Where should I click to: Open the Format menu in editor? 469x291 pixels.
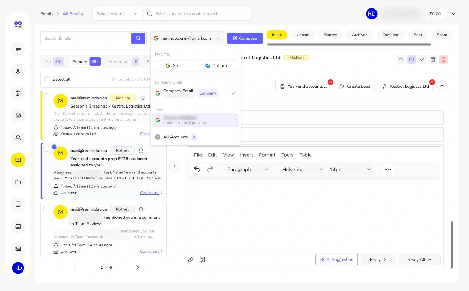point(267,155)
